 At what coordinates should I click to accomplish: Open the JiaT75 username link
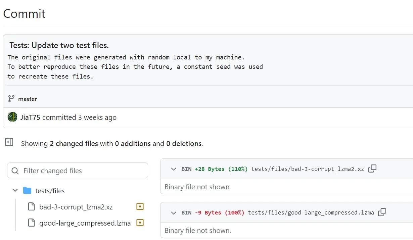coord(30,117)
